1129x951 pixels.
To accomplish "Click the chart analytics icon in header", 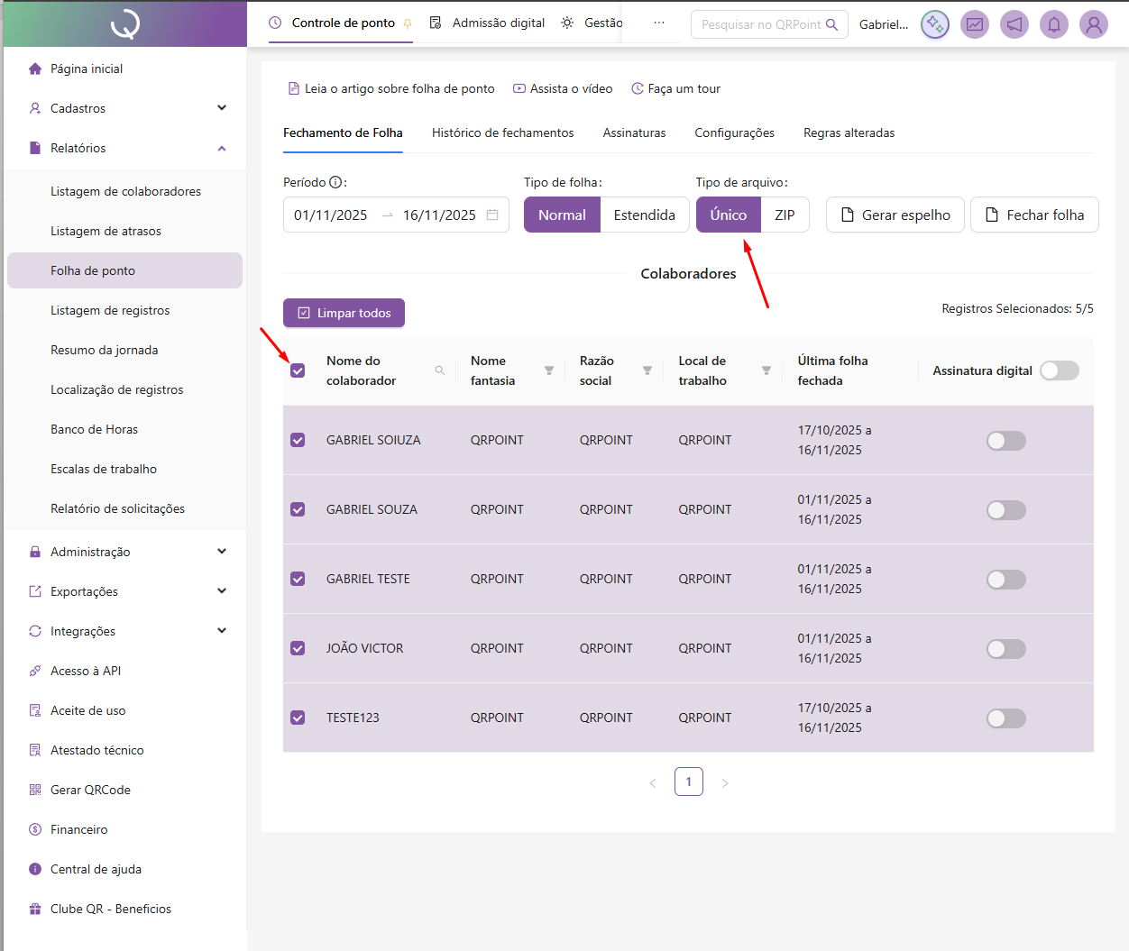I will coord(975,24).
